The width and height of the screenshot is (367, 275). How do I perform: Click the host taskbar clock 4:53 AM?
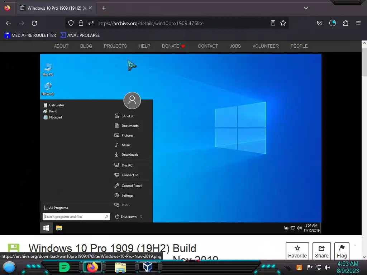pyautogui.click(x=348, y=264)
